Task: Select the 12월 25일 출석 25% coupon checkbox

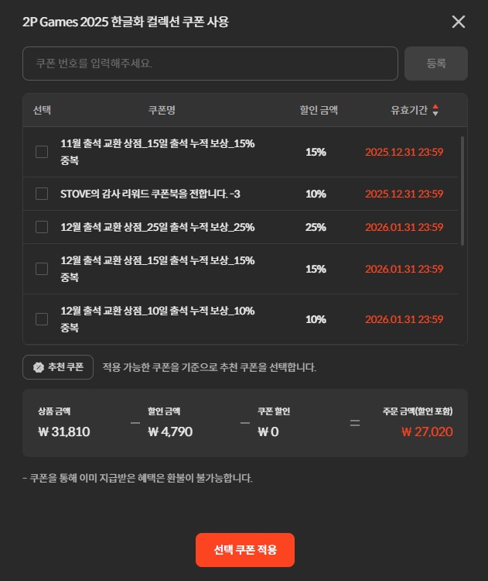Action: point(42,227)
